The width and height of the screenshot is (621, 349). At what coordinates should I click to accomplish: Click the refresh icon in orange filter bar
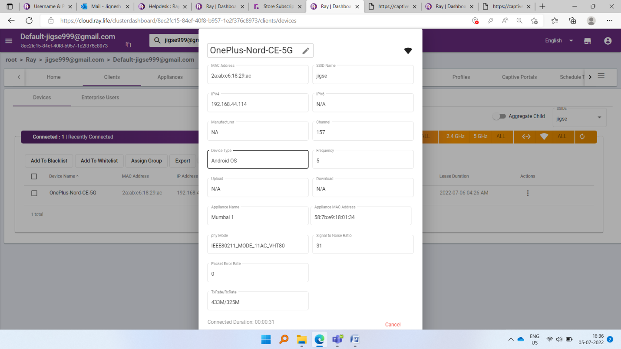582,136
